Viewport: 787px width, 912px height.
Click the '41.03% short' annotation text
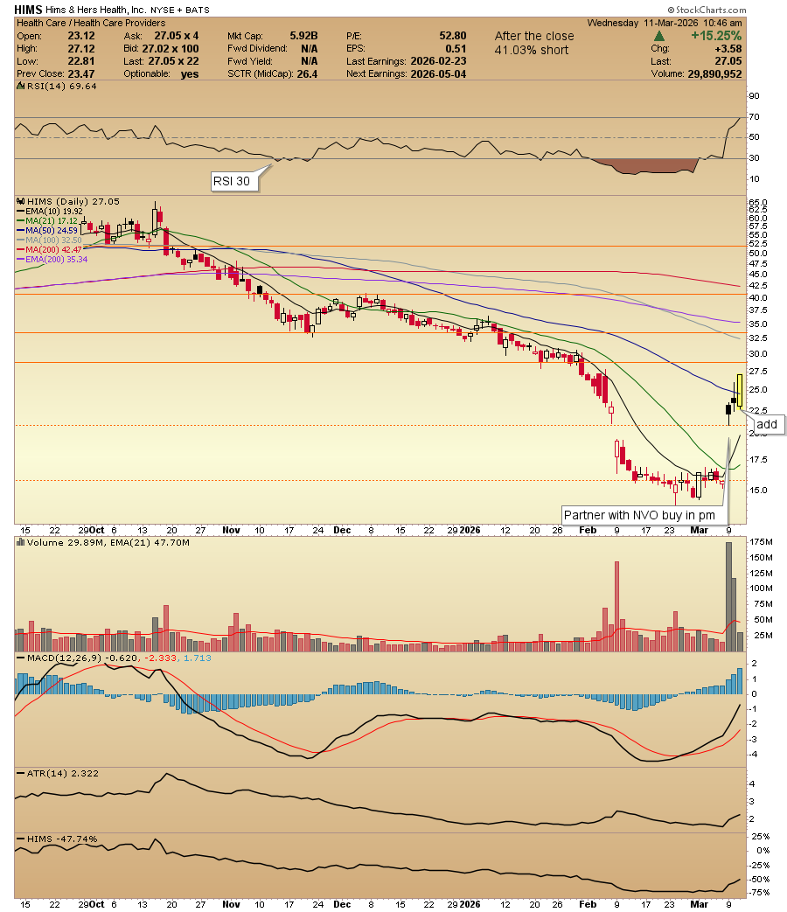tap(531, 50)
